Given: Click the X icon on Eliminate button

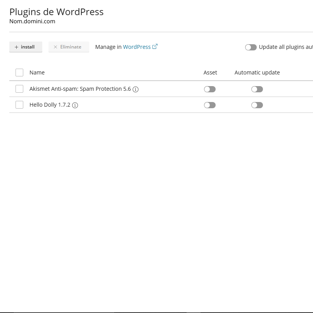Looking at the screenshot, I should 55,47.
